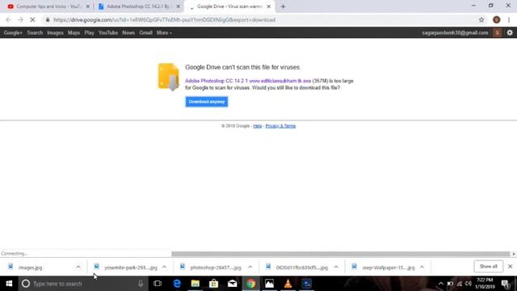Expand options for photoshop-28457 download
This screenshot has height=291, width=517.
click(x=250, y=268)
